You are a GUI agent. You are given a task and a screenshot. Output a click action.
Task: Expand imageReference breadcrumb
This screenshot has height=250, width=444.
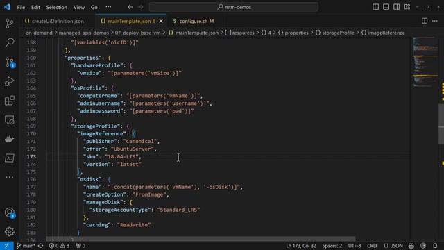point(383,33)
